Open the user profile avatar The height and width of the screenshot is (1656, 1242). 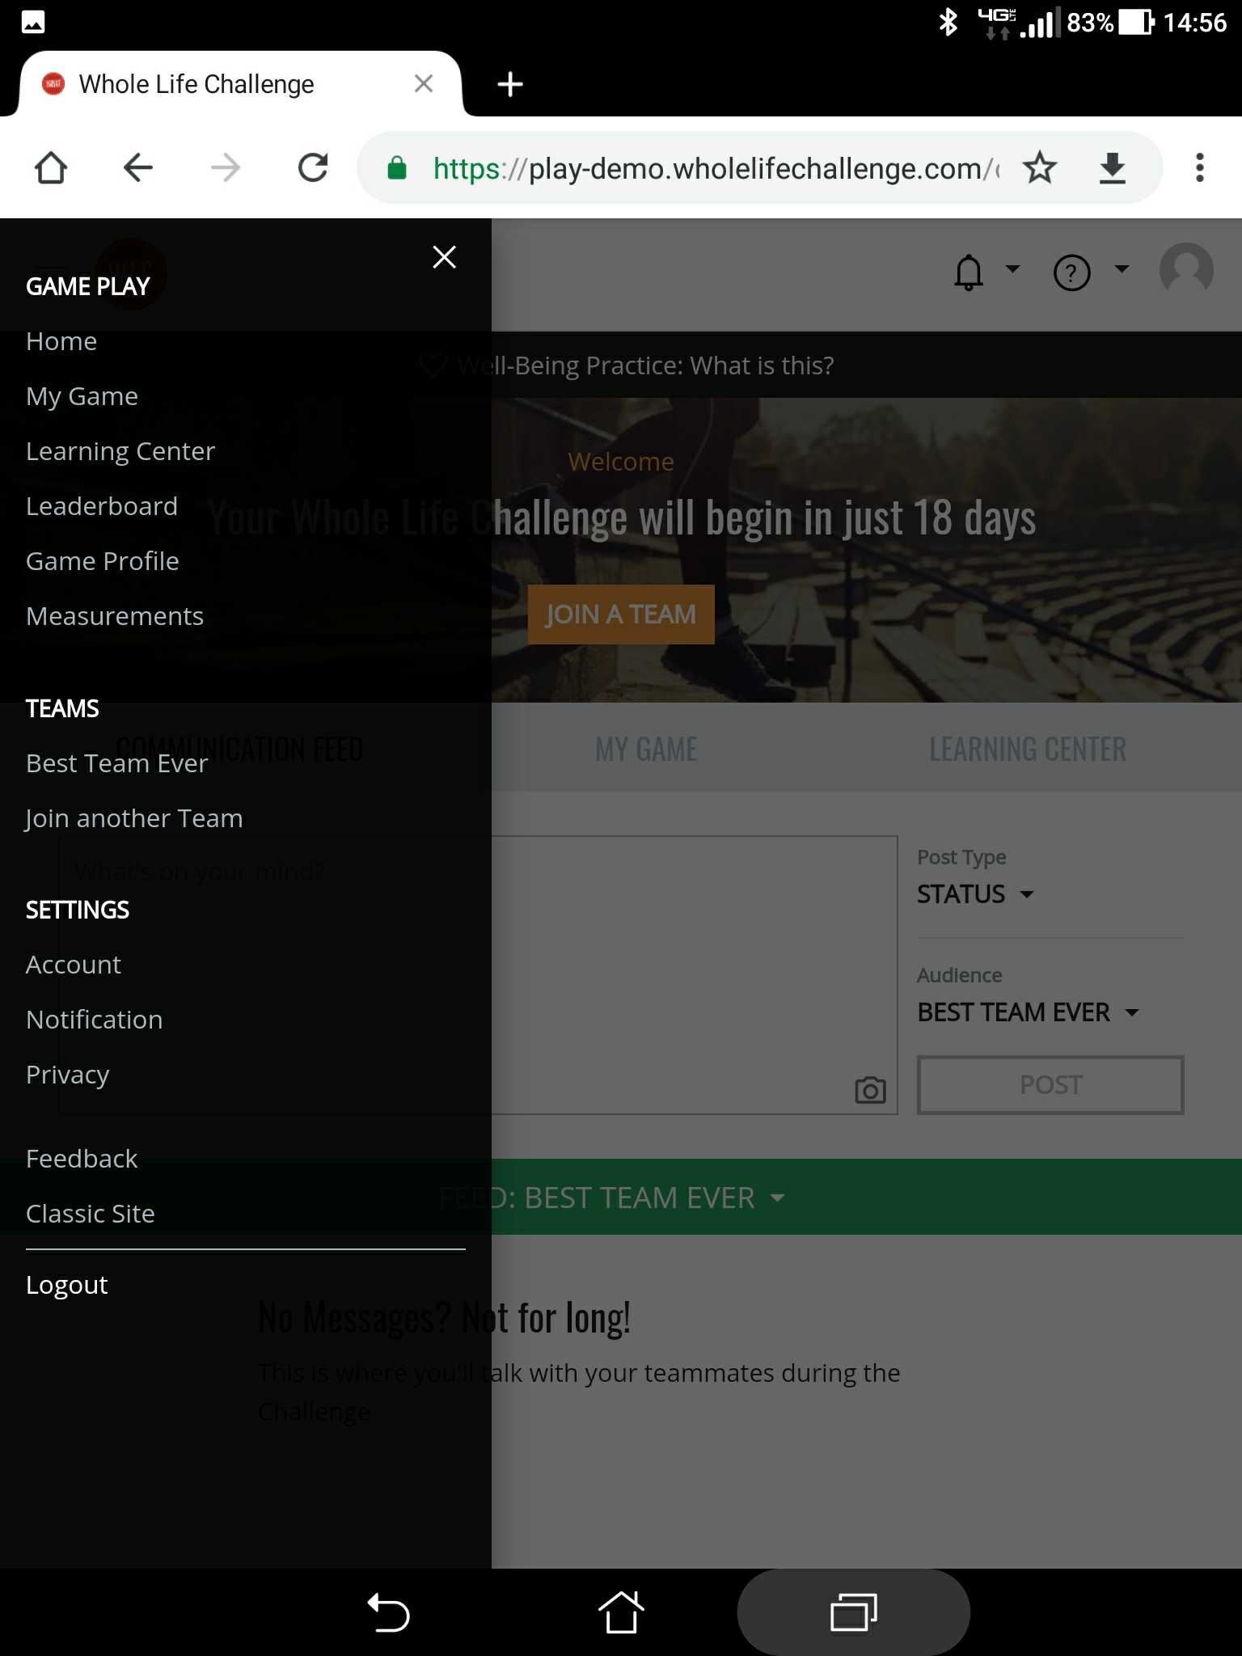pyautogui.click(x=1186, y=271)
